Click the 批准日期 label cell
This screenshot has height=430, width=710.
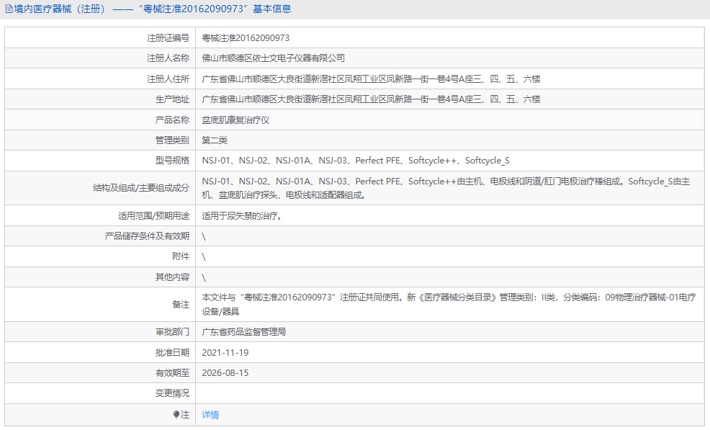[x=100, y=352]
